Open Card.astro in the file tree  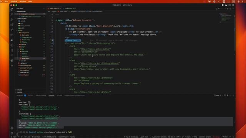click(25, 35)
